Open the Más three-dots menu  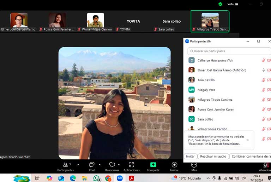194,165
